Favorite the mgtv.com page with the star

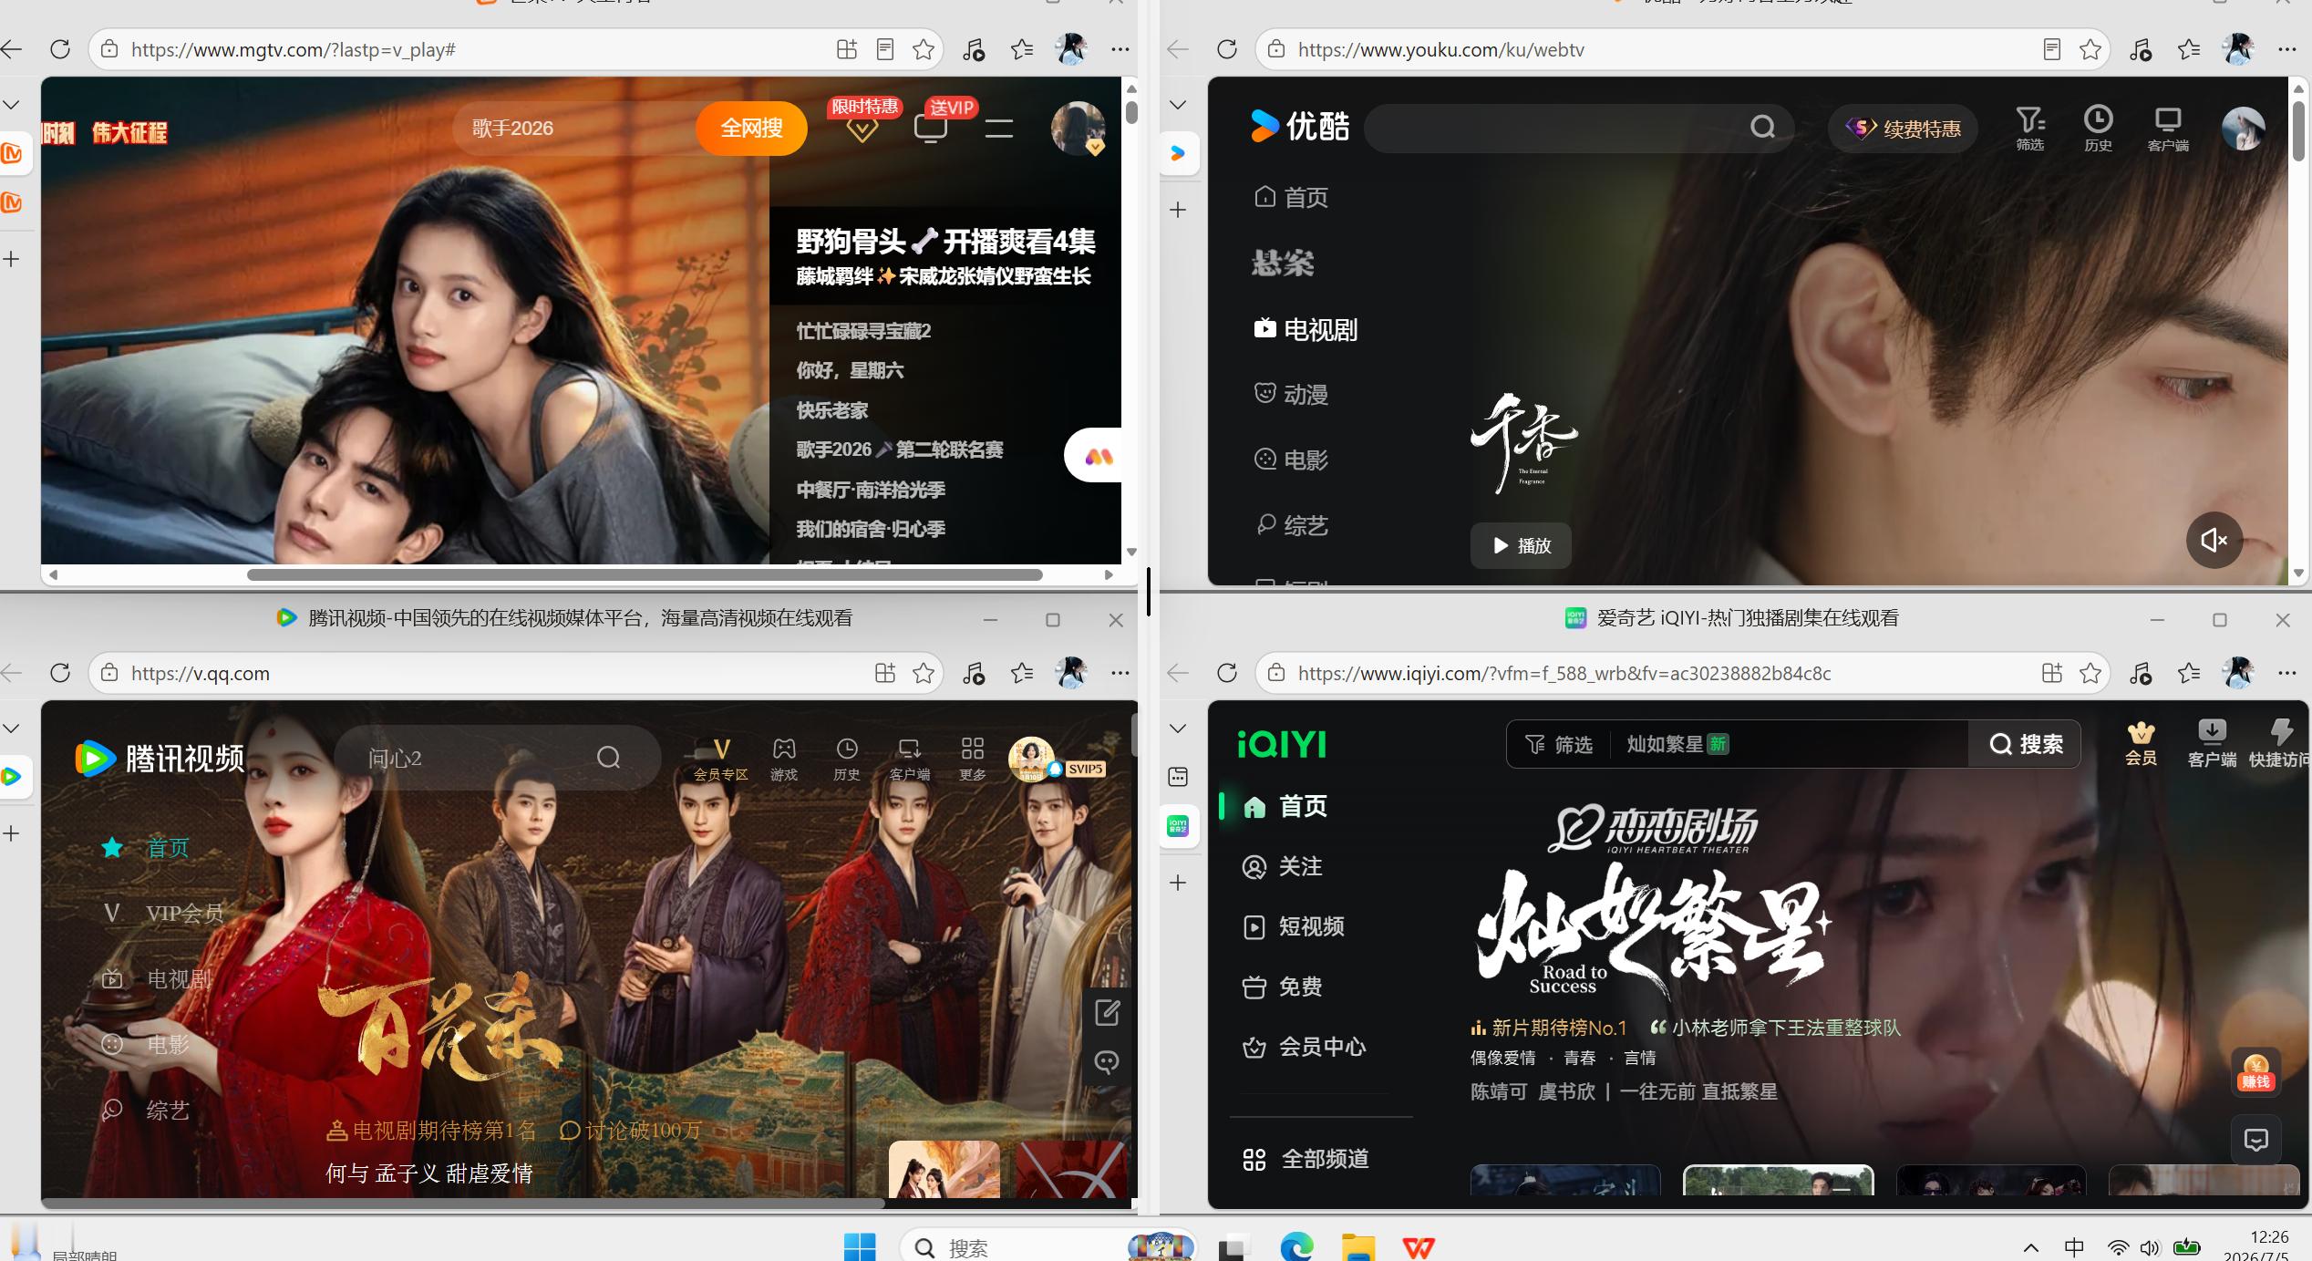pos(924,49)
